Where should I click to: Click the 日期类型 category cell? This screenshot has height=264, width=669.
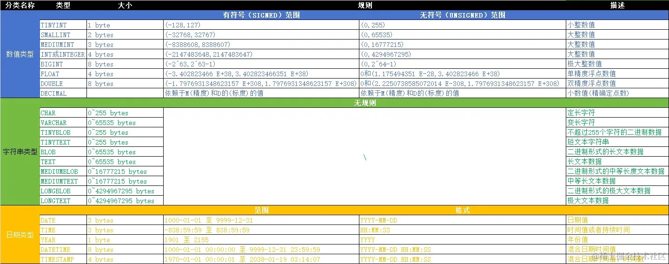coord(20,235)
